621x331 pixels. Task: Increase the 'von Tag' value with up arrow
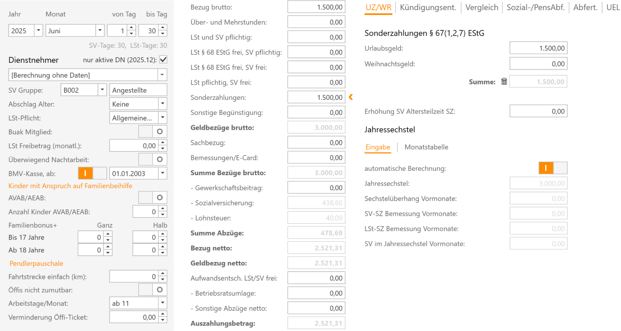[131, 28]
